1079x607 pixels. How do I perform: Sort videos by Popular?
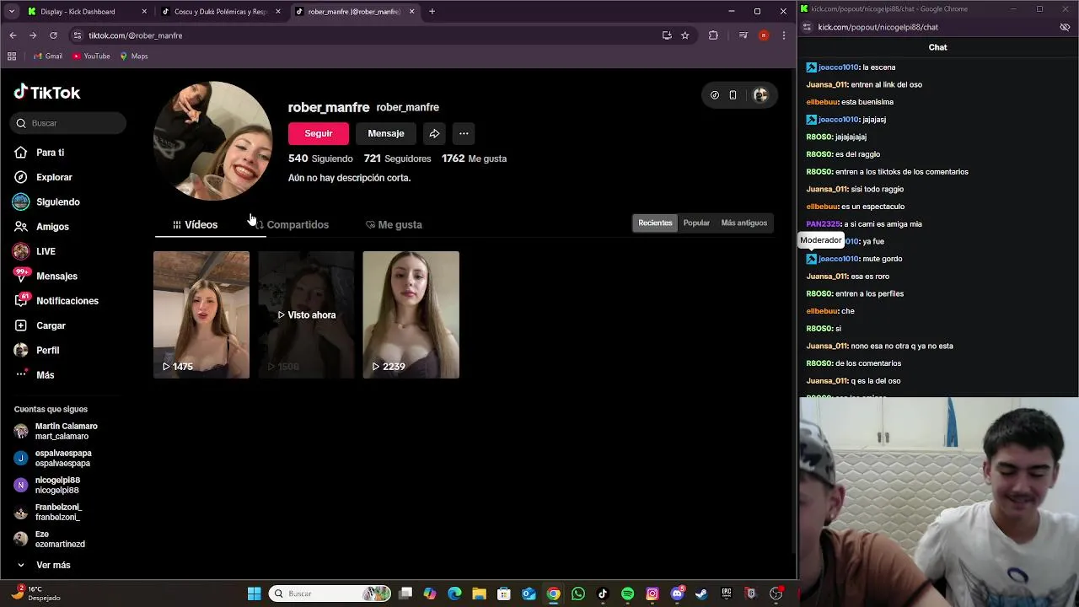tap(696, 223)
